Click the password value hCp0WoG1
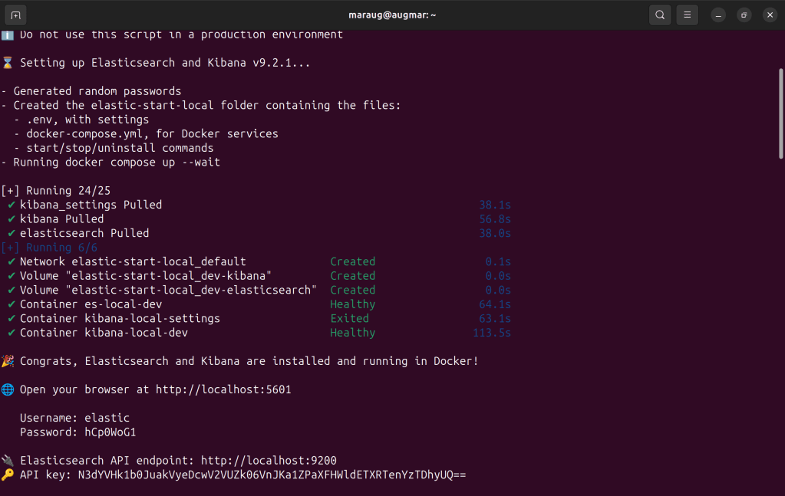 click(x=110, y=432)
